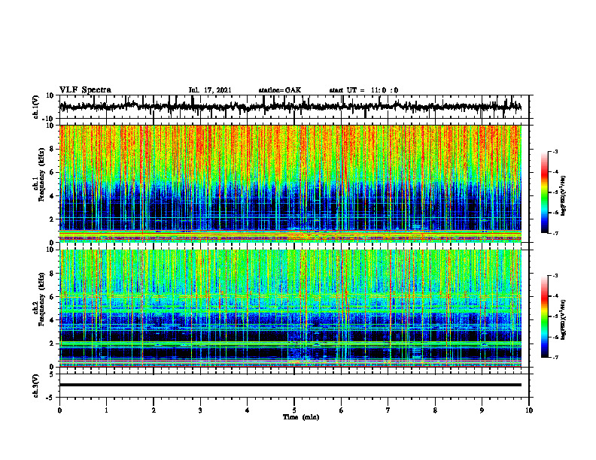The width and height of the screenshot is (596, 460).
Task: Click the "VLF Spectra" plot title
Action: coord(85,90)
